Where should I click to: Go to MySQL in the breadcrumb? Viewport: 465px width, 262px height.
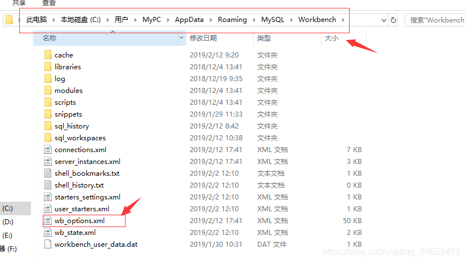pyautogui.click(x=272, y=20)
